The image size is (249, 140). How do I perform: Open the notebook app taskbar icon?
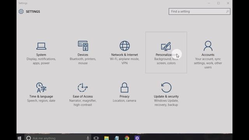click(117, 138)
